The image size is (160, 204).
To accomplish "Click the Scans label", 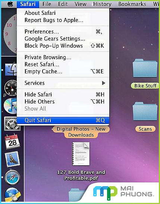I will (x=145, y=129).
